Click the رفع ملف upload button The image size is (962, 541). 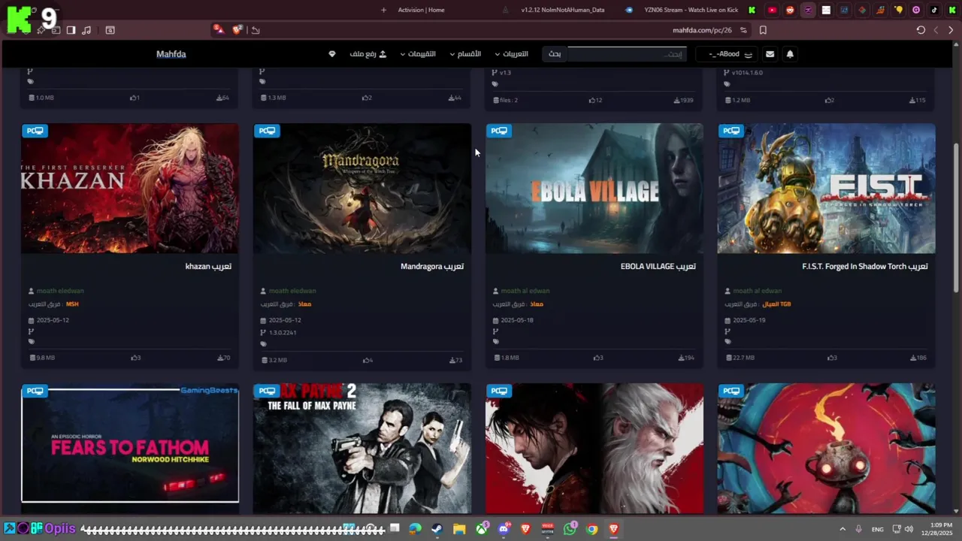(x=368, y=54)
